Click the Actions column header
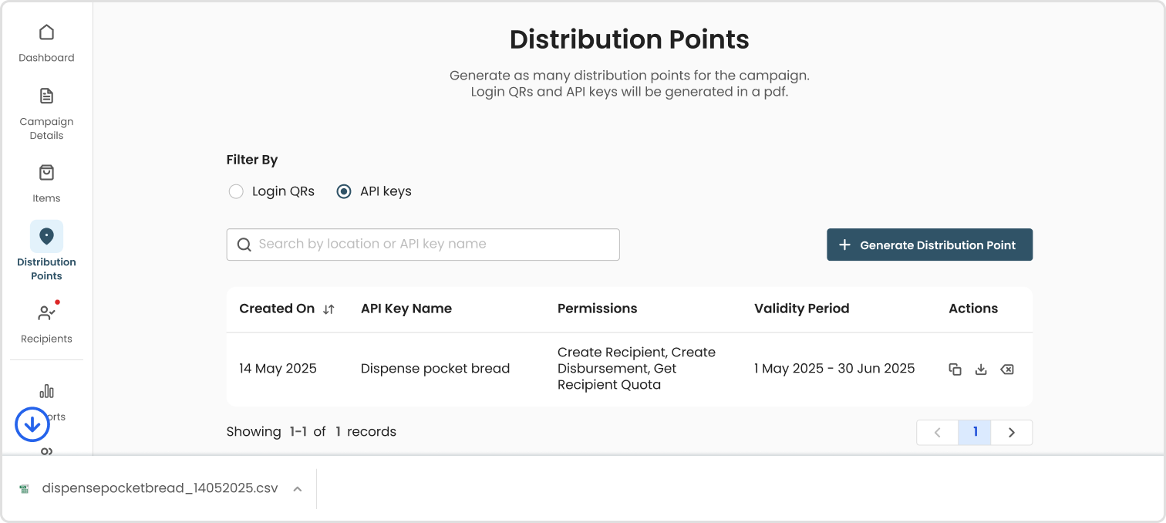The image size is (1166, 523). click(x=973, y=309)
